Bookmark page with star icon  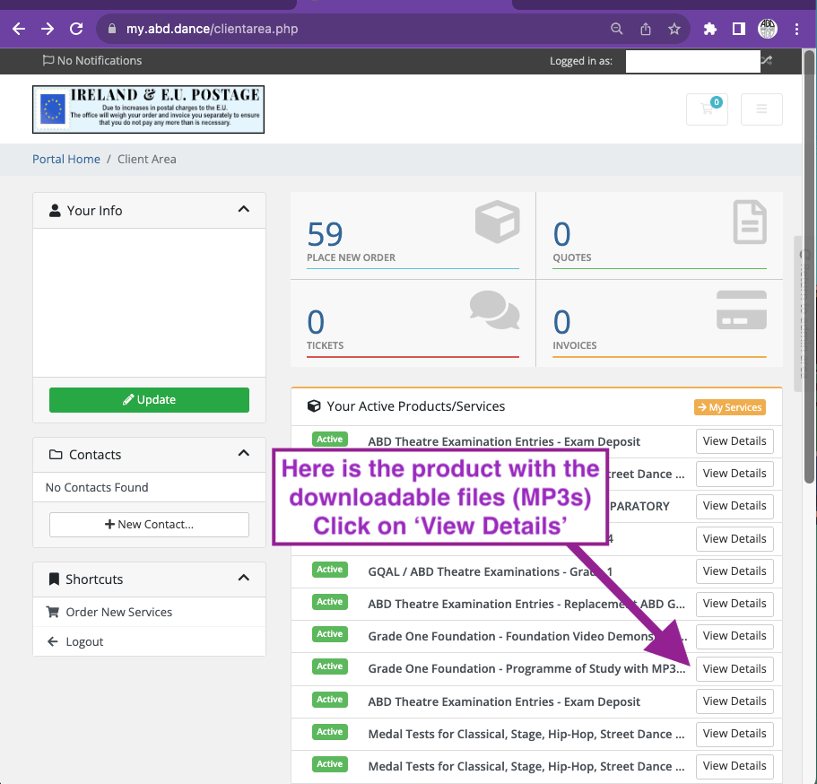(674, 29)
